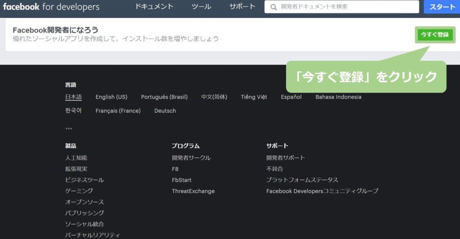
Task: Focus the 開発者ドキュメントを検索 search field
Action: point(341,7)
